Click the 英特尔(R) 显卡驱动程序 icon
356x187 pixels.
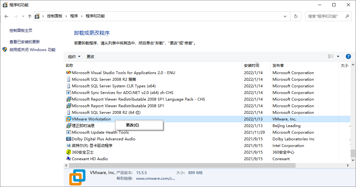[68, 145]
